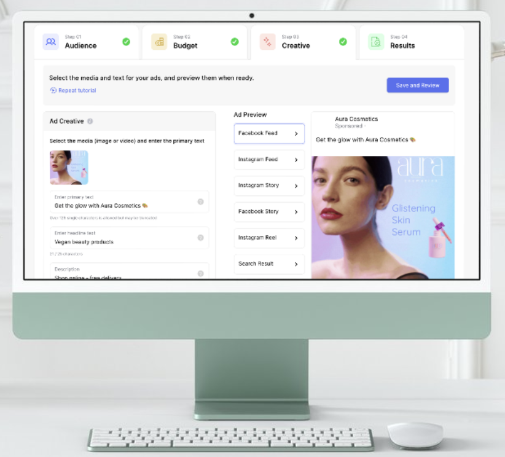
Task: Click into the primary text input field
Action: 130,202
